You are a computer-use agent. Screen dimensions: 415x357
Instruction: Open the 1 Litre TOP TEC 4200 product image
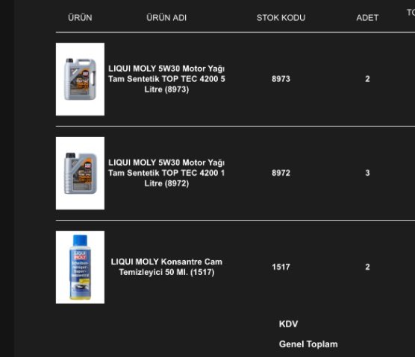(80, 174)
